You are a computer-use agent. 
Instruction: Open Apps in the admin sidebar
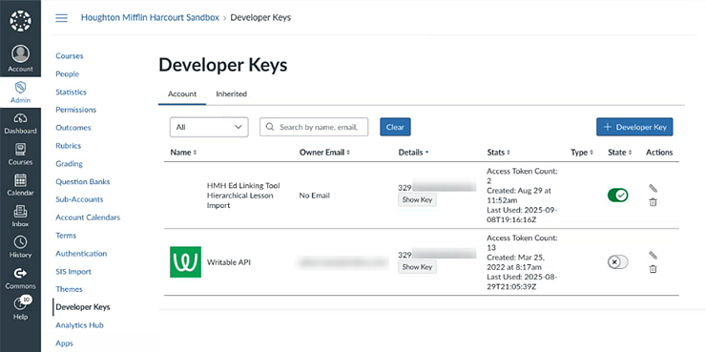(64, 343)
